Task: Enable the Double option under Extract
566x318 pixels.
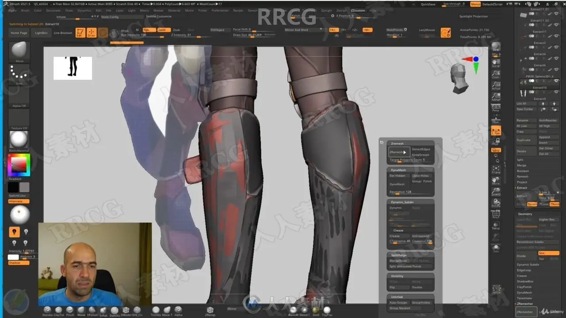Action: pyautogui.click(x=532, y=204)
